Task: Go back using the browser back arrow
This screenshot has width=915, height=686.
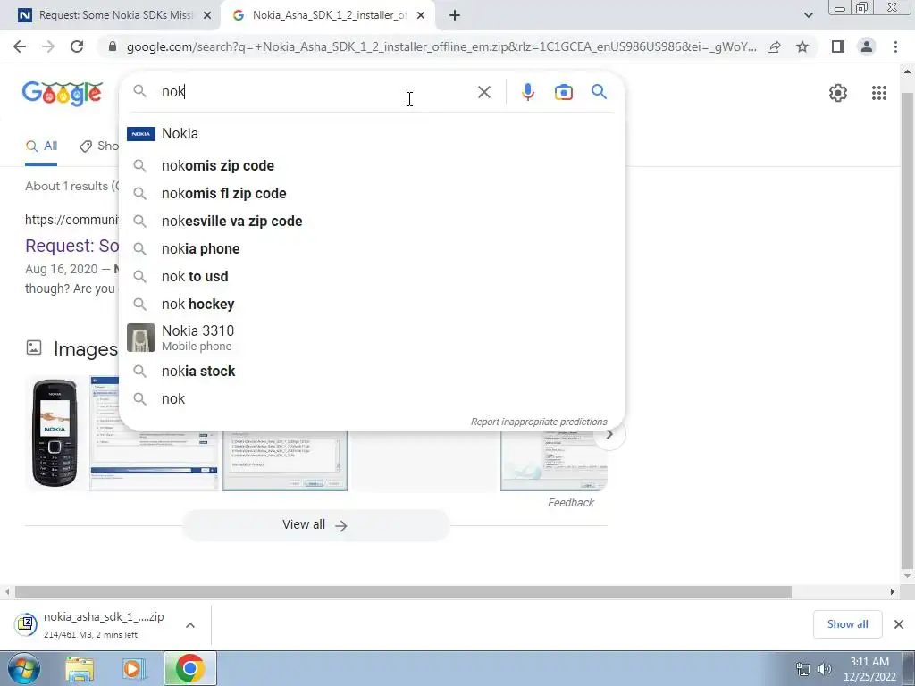Action: point(20,46)
